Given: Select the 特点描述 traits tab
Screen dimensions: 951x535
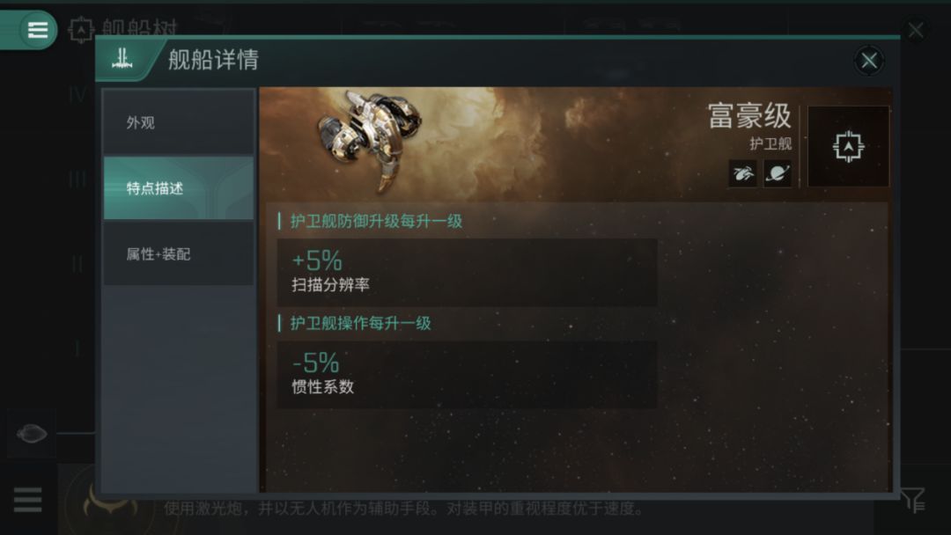Looking at the screenshot, I should click(179, 187).
